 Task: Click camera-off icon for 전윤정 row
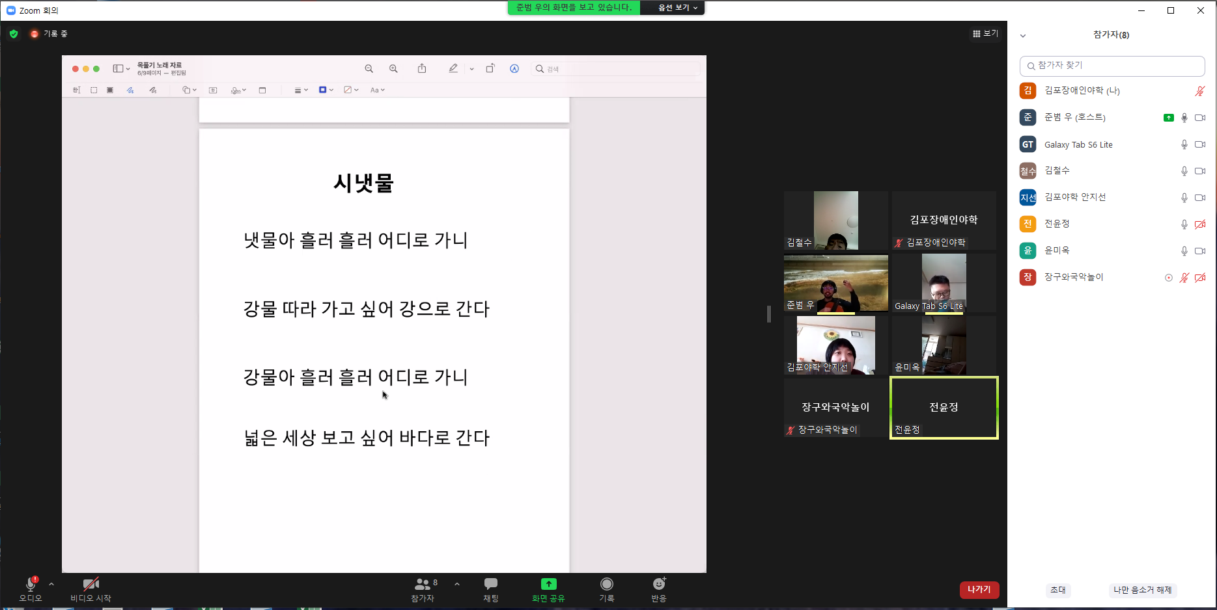click(x=1200, y=224)
